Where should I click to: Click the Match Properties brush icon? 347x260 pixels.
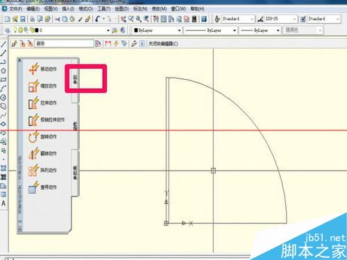80,19
